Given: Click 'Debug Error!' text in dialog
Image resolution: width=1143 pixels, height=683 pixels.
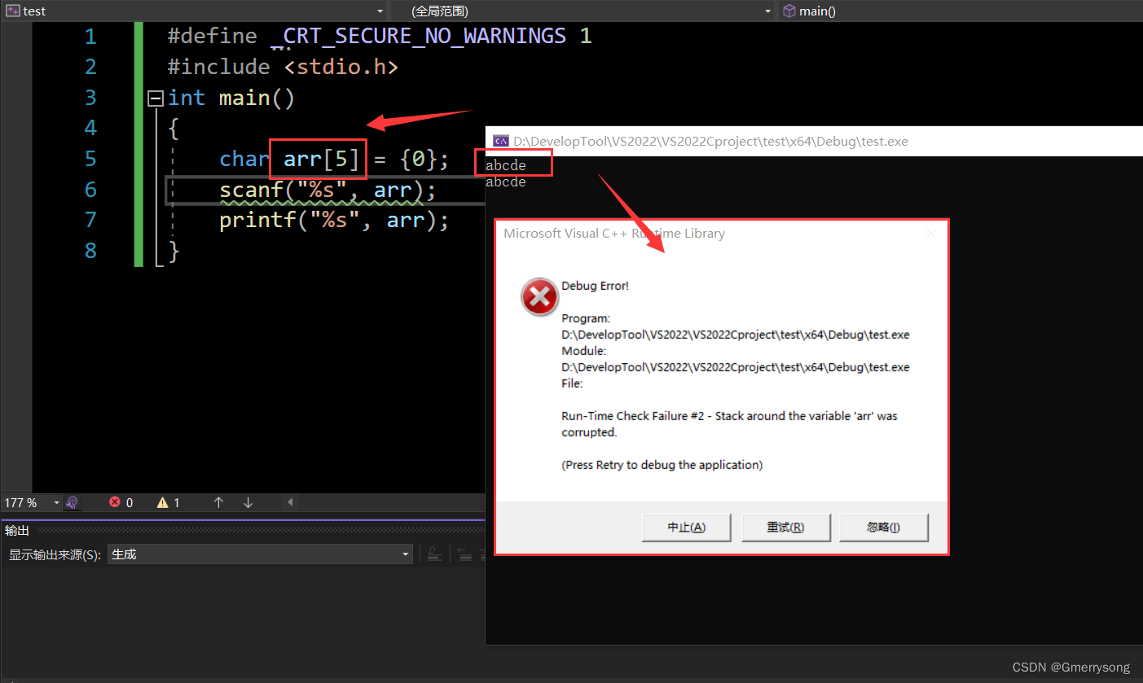Looking at the screenshot, I should point(596,286).
